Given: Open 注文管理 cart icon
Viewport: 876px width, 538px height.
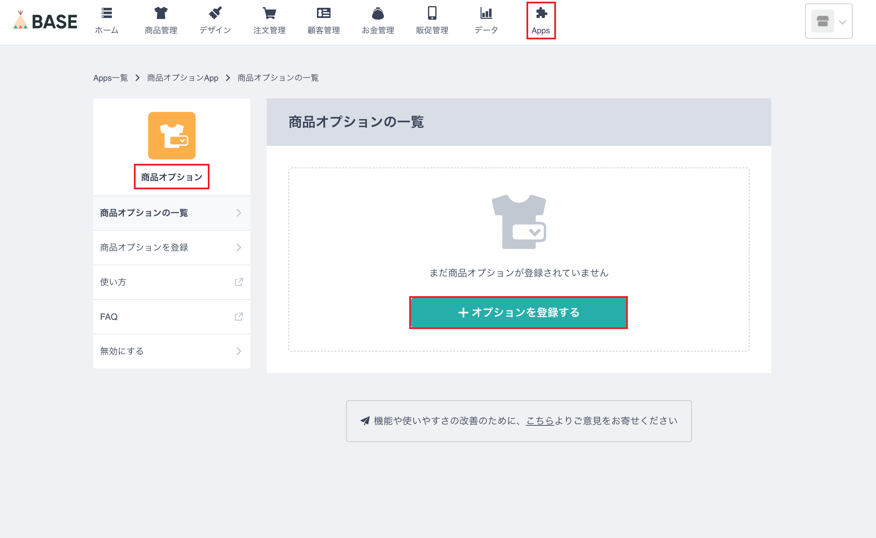Looking at the screenshot, I should click(x=269, y=13).
